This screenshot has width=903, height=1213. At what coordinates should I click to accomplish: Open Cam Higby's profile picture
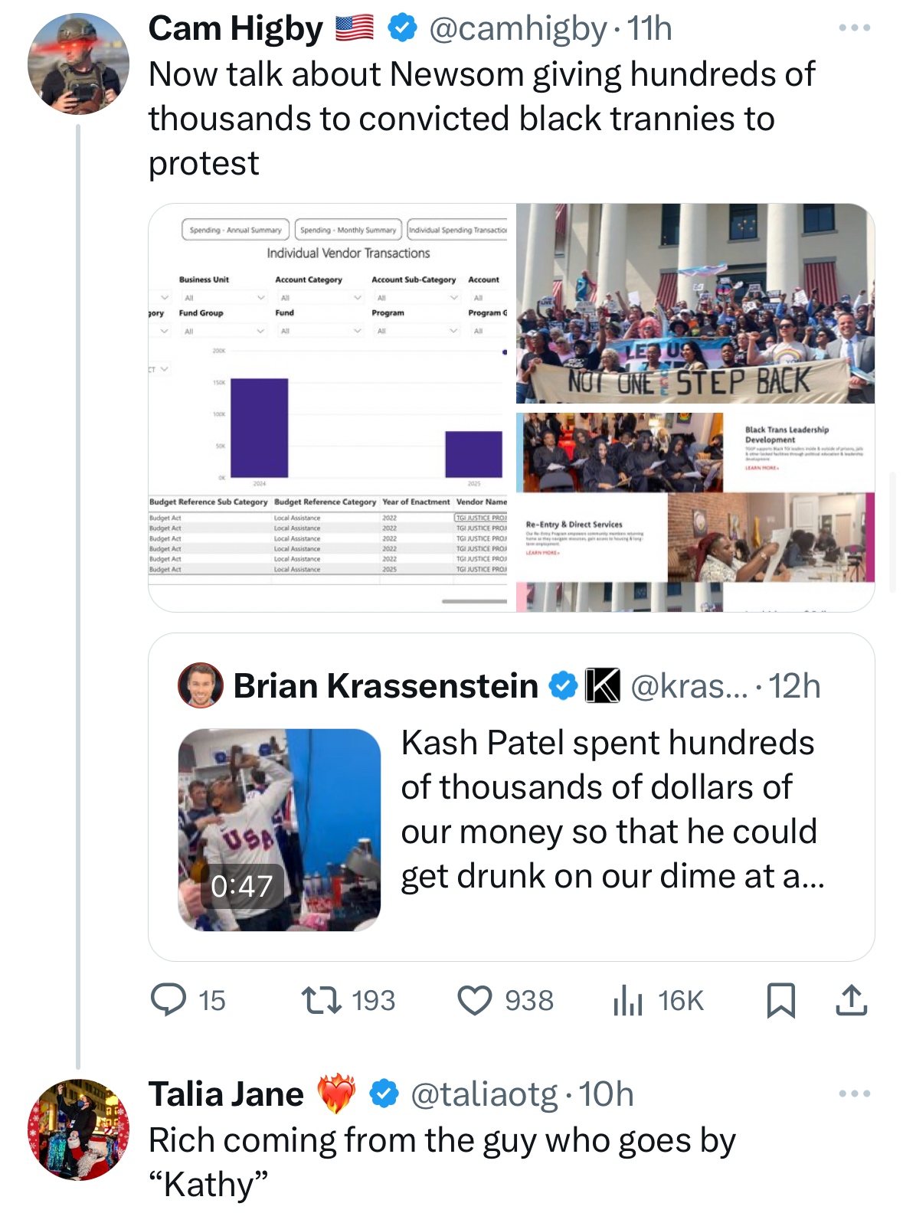[x=78, y=64]
